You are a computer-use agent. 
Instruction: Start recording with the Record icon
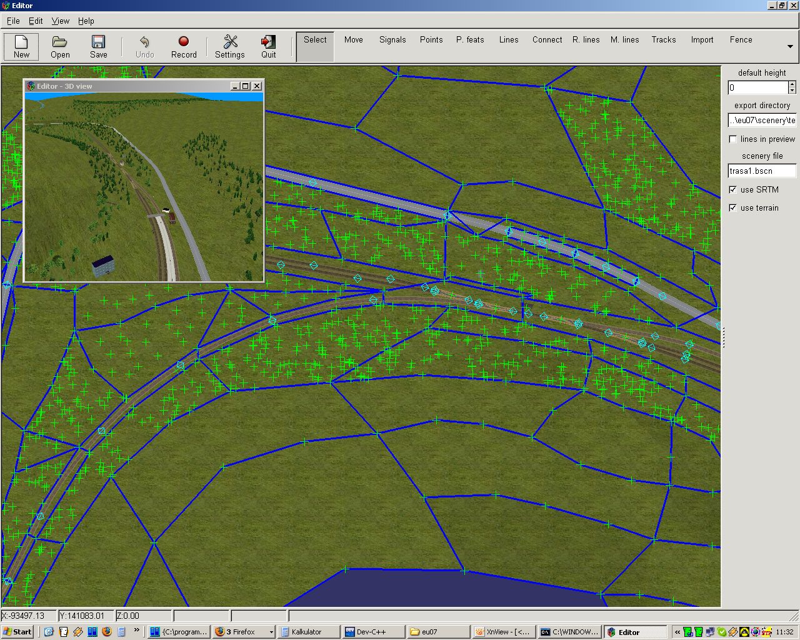[x=184, y=47]
